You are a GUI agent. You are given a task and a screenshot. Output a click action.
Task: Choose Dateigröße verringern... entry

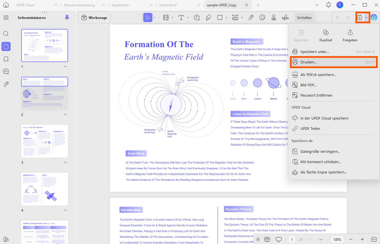(334, 151)
